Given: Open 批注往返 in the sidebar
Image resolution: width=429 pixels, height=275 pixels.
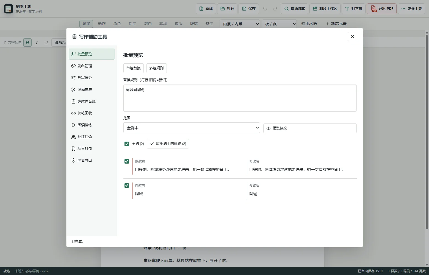Looking at the screenshot, I should pyautogui.click(x=92, y=137).
